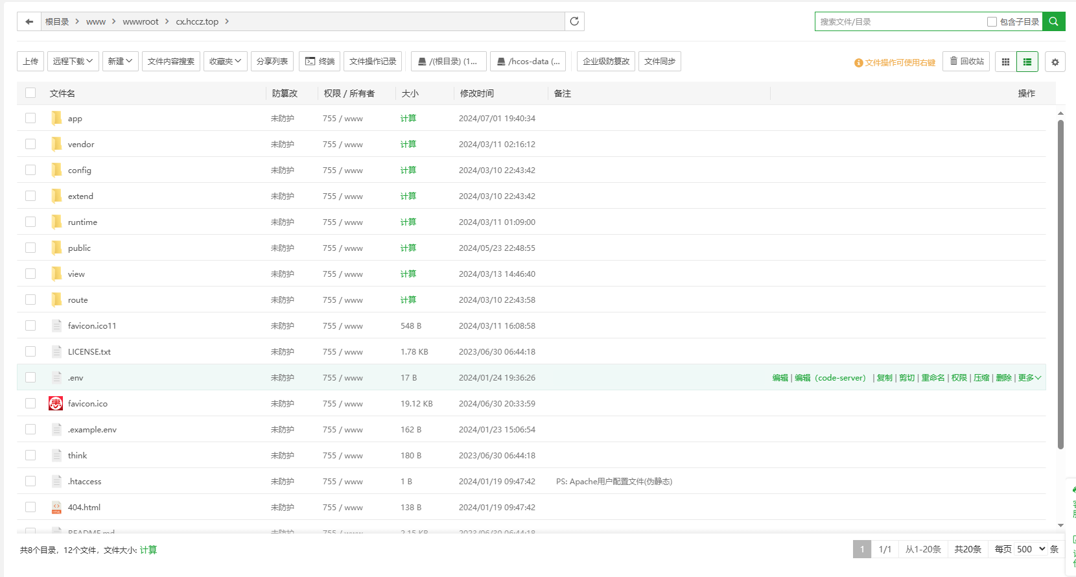Open the 回收站 recycle bin
The image size is (1076, 577).
coord(966,62)
